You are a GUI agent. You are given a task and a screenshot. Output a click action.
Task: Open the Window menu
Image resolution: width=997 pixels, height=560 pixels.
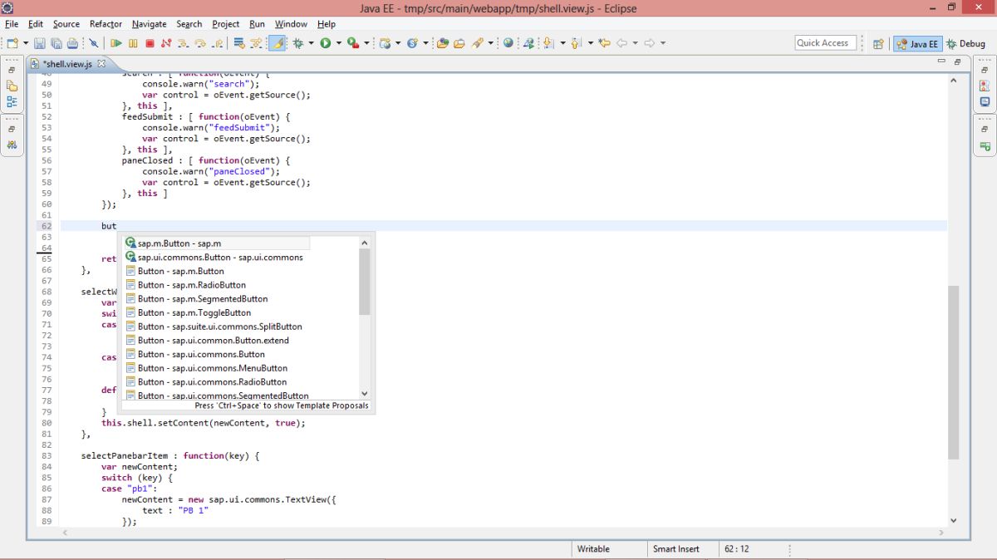(x=291, y=24)
